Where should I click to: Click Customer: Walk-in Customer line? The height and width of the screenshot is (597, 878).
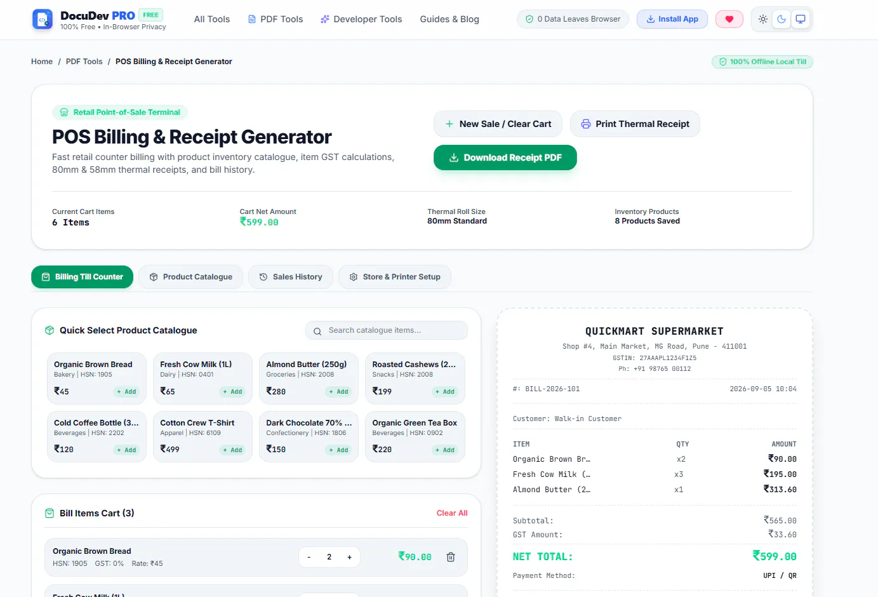[x=567, y=419]
